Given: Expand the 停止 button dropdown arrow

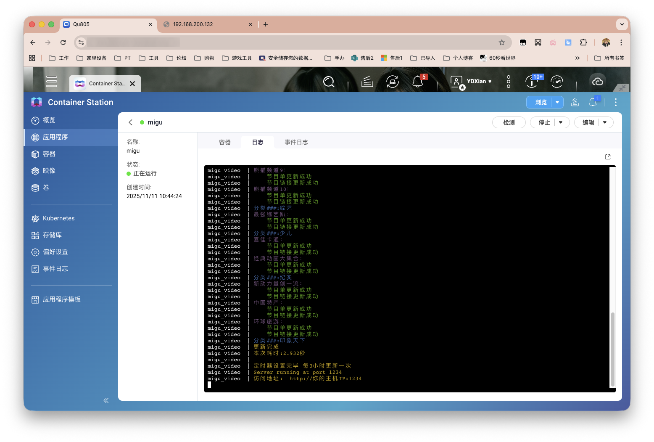Looking at the screenshot, I should [x=561, y=122].
